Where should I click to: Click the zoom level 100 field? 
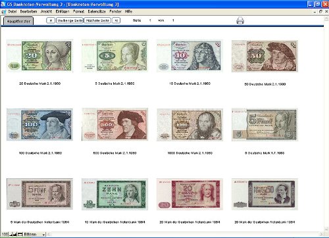(x=5, y=234)
